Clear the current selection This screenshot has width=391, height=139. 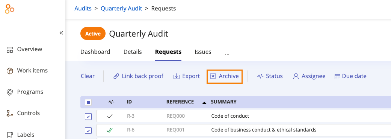coord(88,76)
